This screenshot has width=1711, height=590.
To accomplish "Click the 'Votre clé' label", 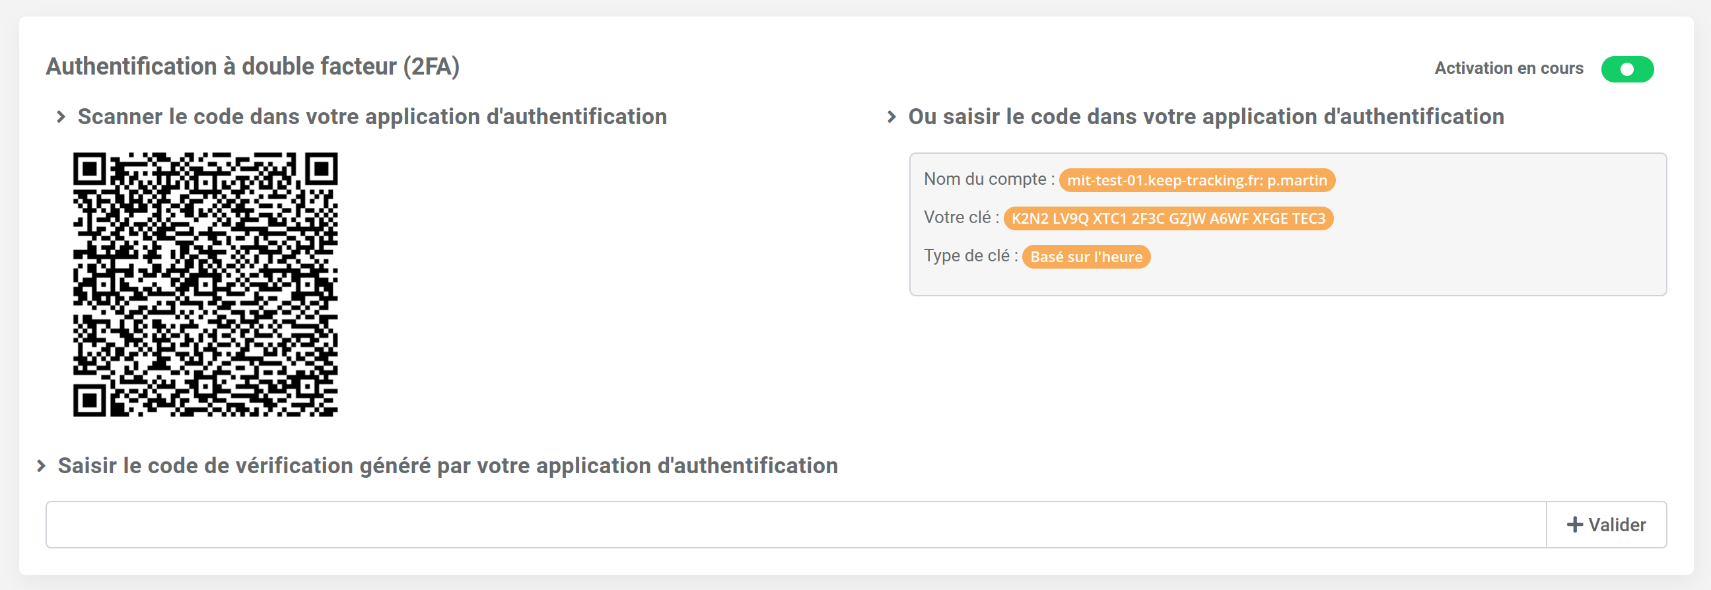I will click(956, 218).
